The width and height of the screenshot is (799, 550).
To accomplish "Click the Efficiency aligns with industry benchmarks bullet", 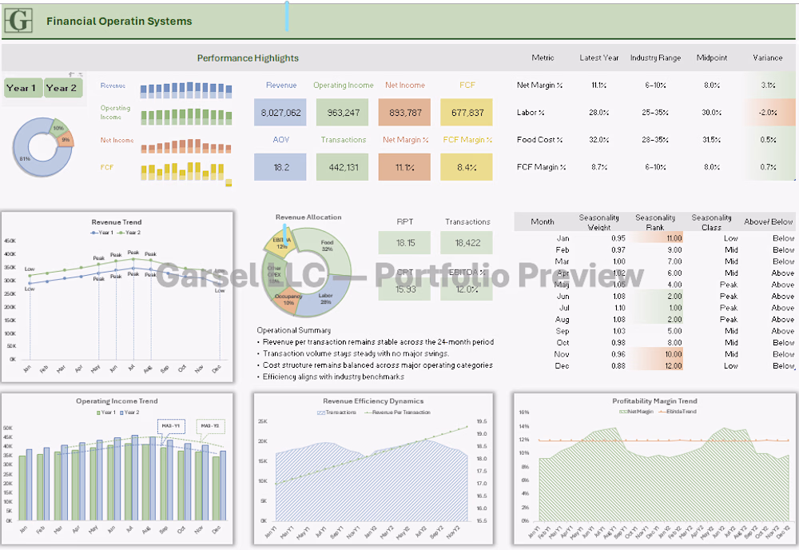I will 333,377.
